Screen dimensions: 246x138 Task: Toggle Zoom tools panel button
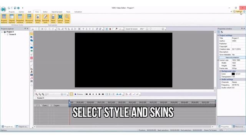click(x=67, y=19)
